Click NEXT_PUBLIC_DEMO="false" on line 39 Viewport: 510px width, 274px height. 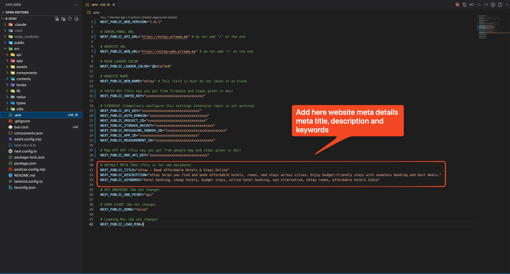[124, 210]
